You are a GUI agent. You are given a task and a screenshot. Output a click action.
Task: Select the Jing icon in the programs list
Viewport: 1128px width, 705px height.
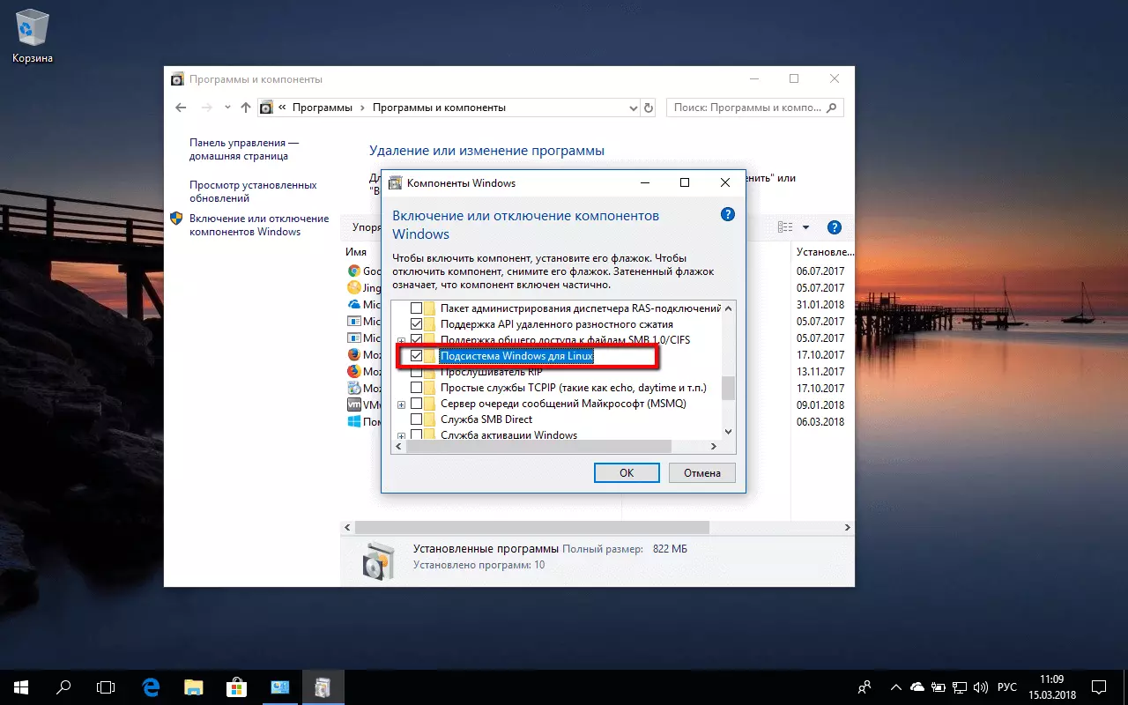click(x=354, y=288)
